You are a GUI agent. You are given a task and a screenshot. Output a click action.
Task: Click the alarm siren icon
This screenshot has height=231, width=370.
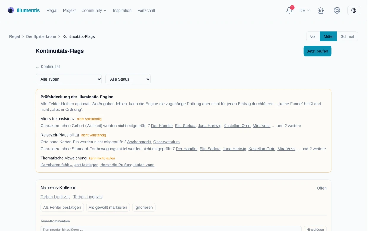pos(321,10)
